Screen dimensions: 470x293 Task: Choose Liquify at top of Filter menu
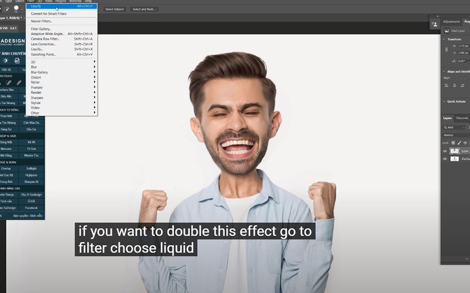[36, 6]
